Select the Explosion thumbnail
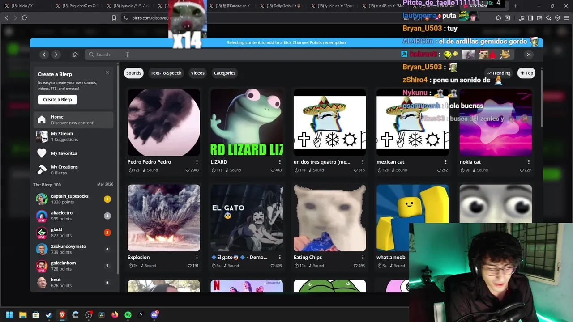Screen dimensions: 573x322 (x=164, y=218)
